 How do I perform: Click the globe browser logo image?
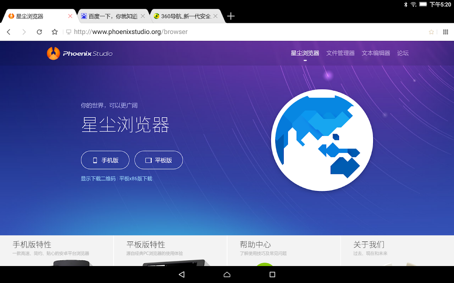coord(322,140)
